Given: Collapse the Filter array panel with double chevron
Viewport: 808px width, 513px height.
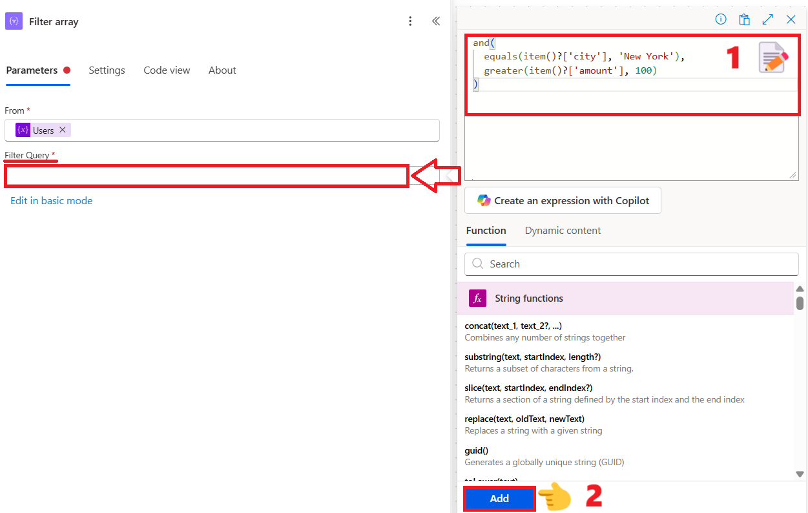Looking at the screenshot, I should [x=436, y=21].
